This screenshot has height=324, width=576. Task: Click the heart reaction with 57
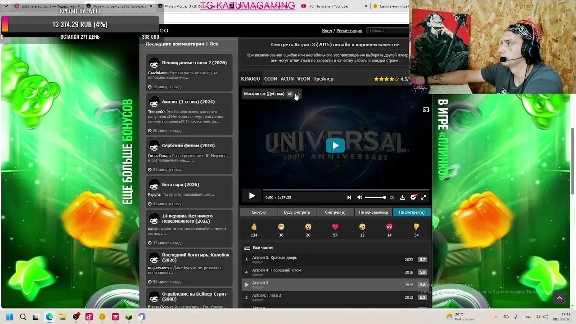click(335, 227)
